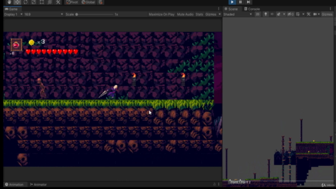The width and height of the screenshot is (336, 189).
Task: Select the Hand tool
Action: pos(9,2)
